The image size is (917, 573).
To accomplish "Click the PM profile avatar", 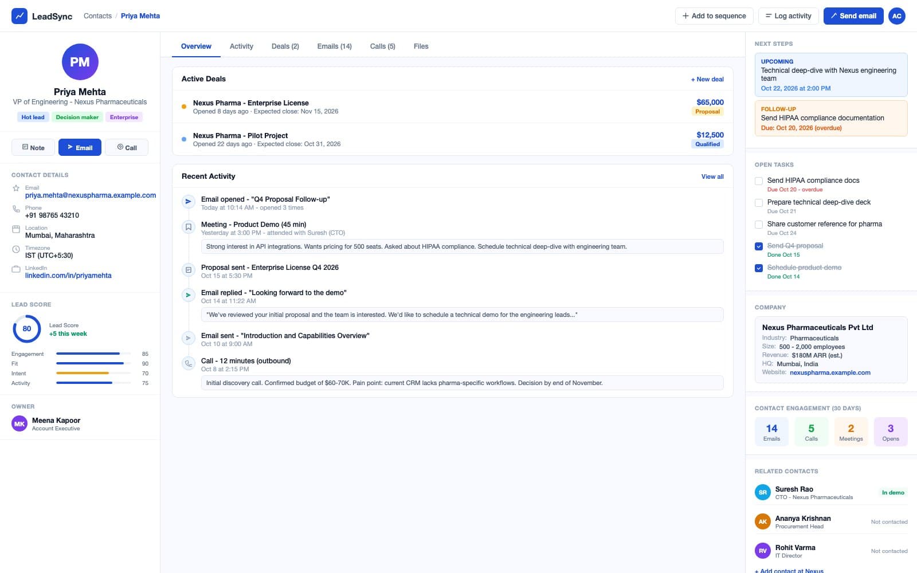I will [x=80, y=62].
